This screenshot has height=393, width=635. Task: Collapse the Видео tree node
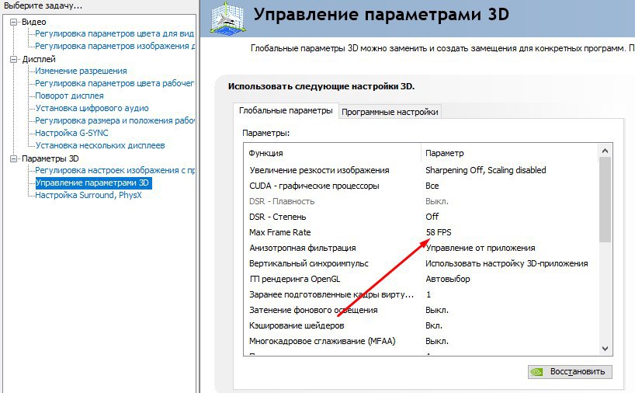pyautogui.click(x=14, y=22)
